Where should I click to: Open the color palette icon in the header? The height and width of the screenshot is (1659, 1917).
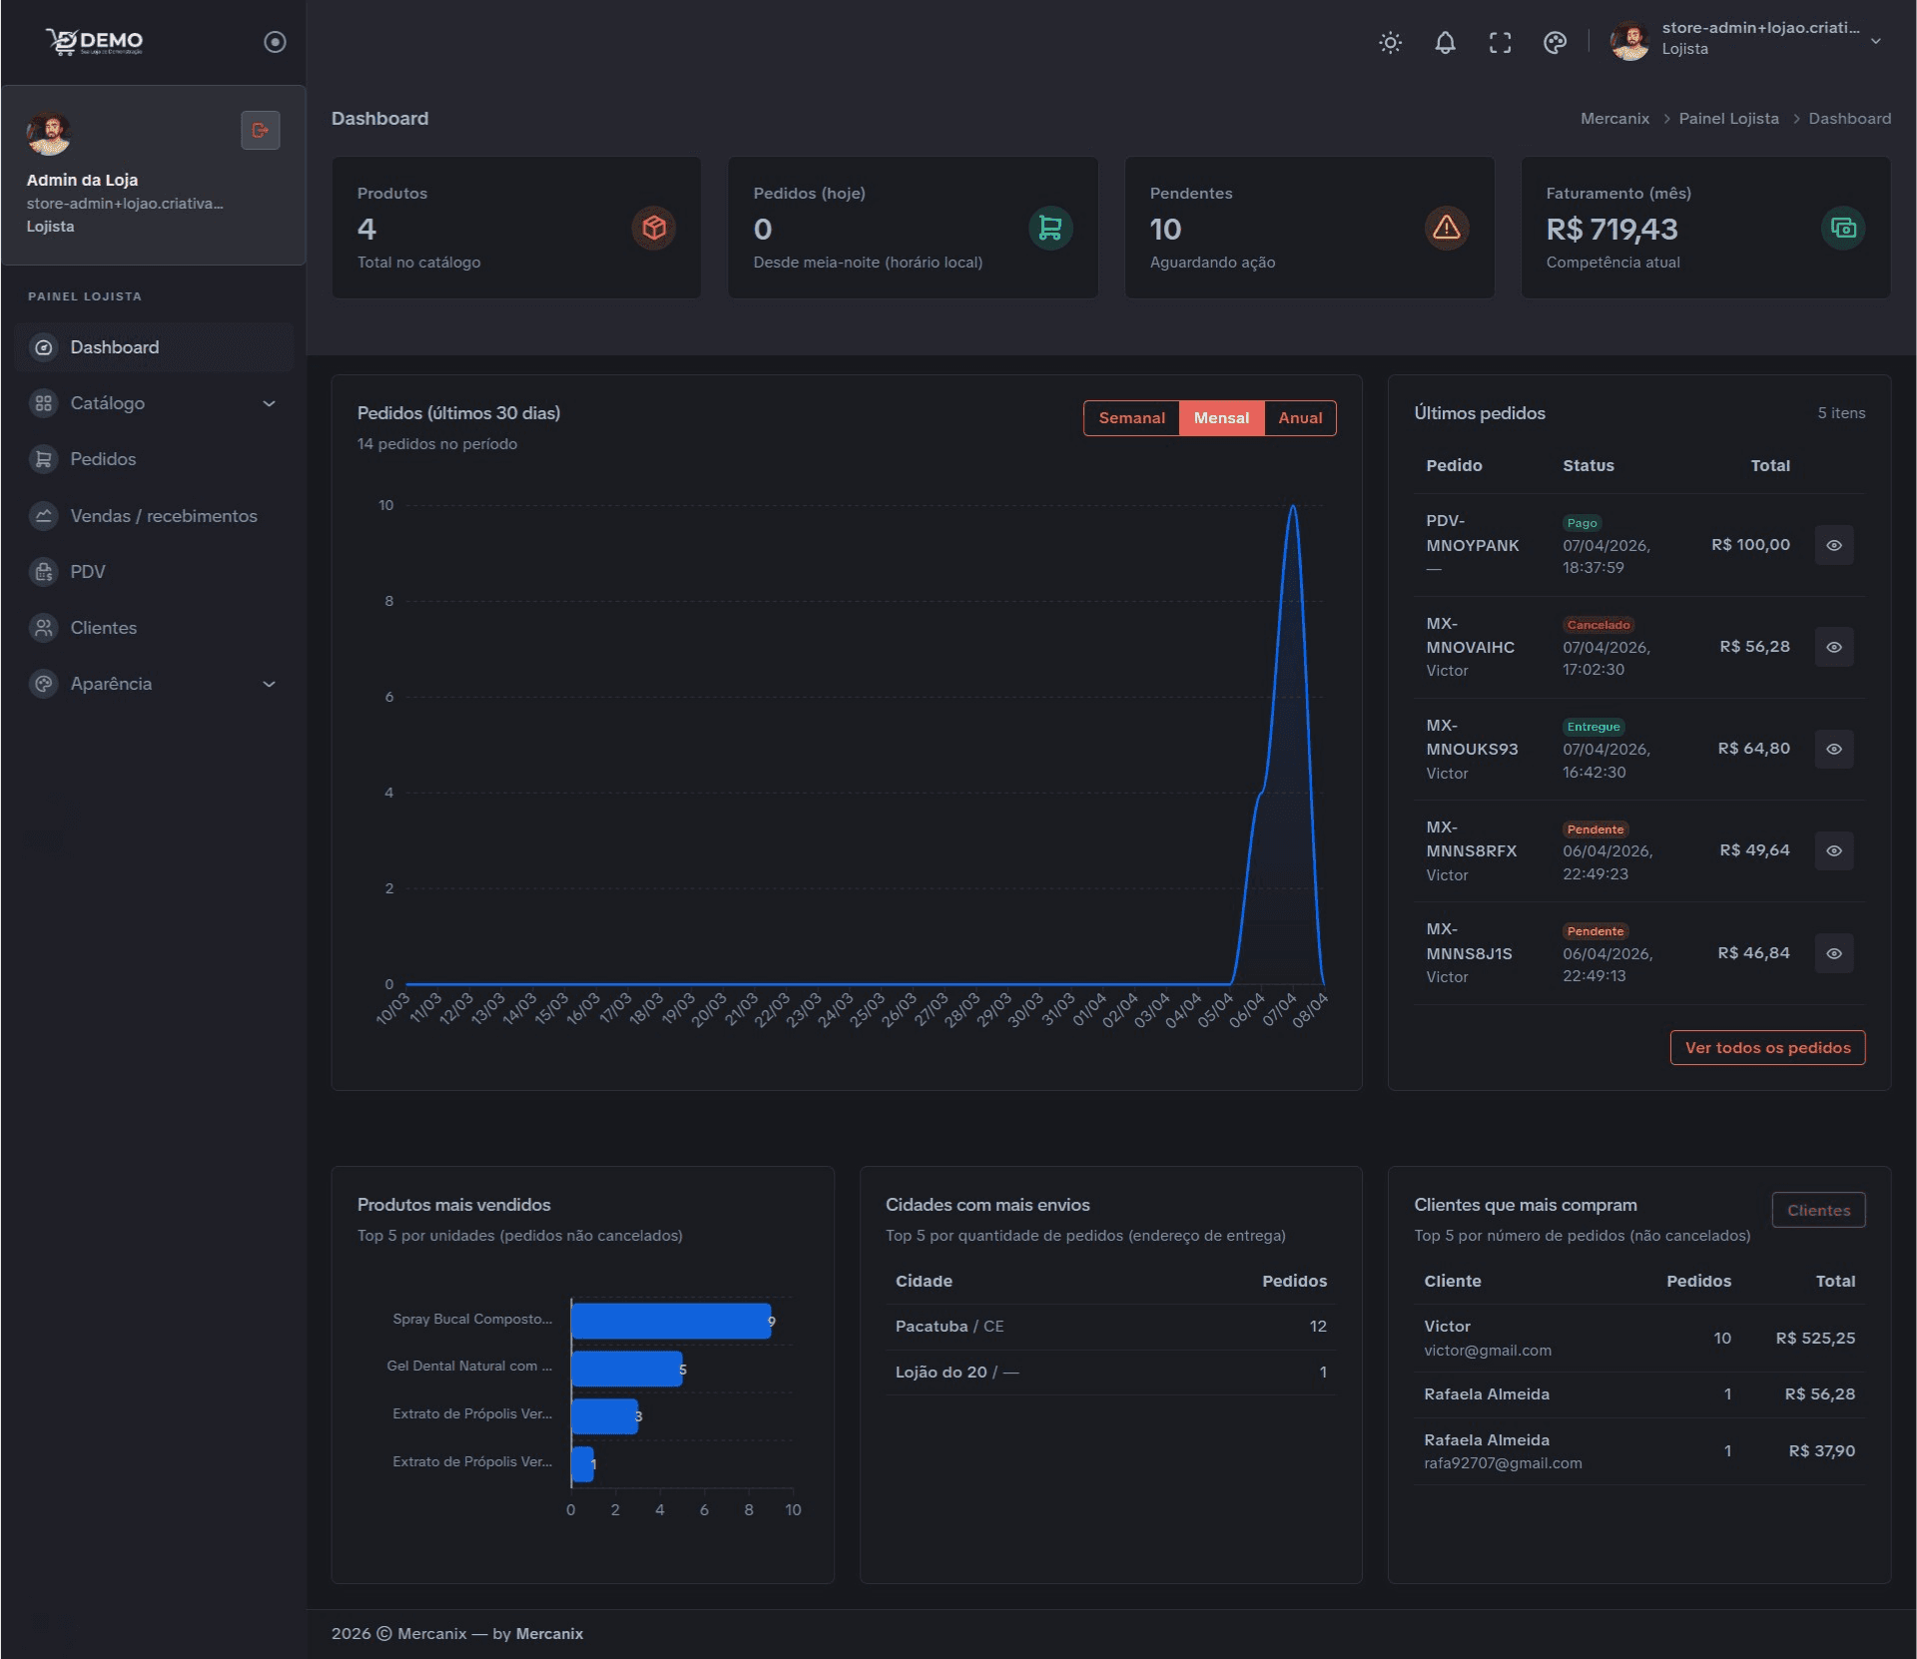click(1554, 43)
